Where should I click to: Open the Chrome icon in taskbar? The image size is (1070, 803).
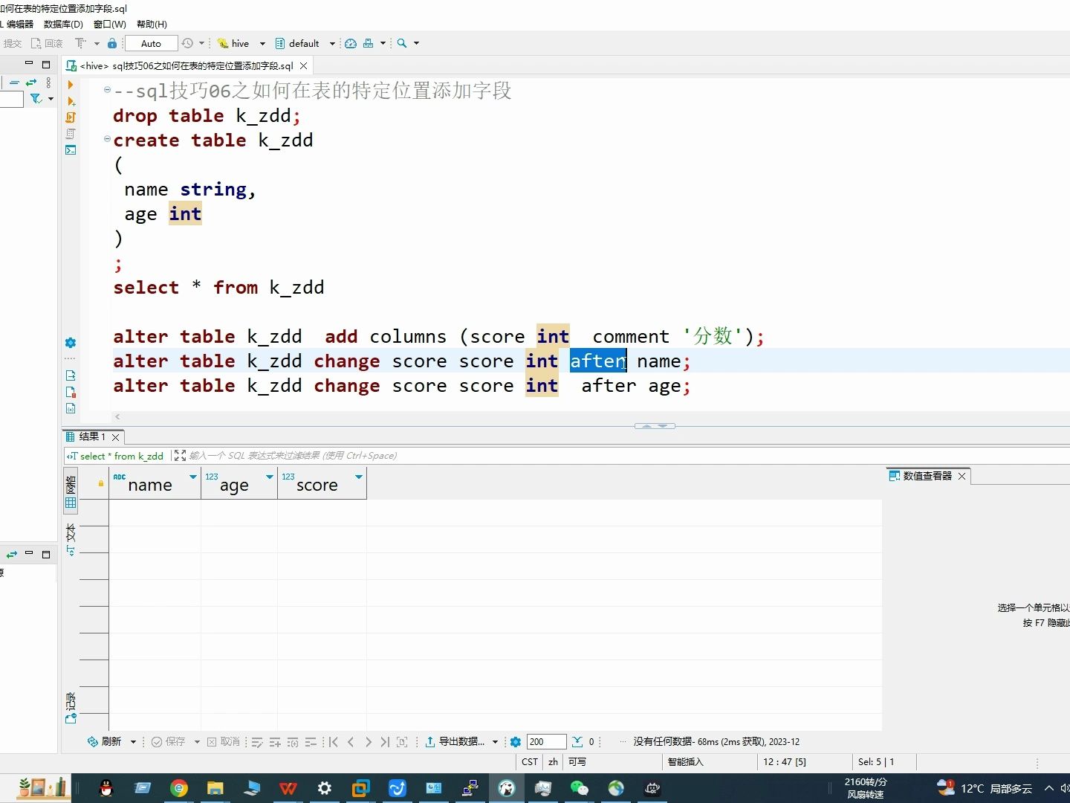click(x=179, y=788)
